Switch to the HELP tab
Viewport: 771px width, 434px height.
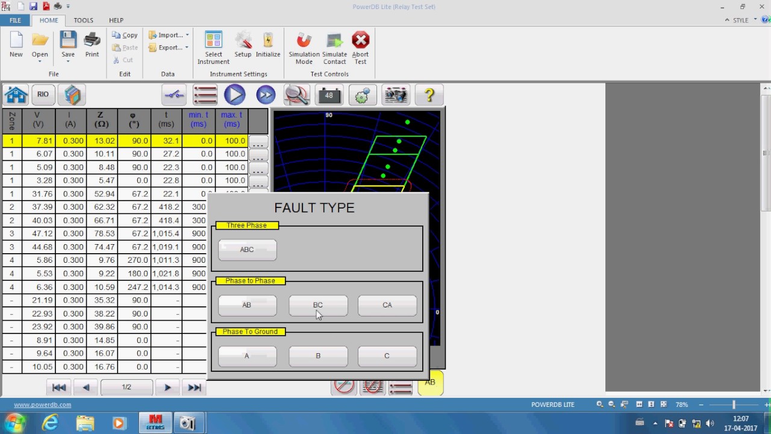pos(116,20)
